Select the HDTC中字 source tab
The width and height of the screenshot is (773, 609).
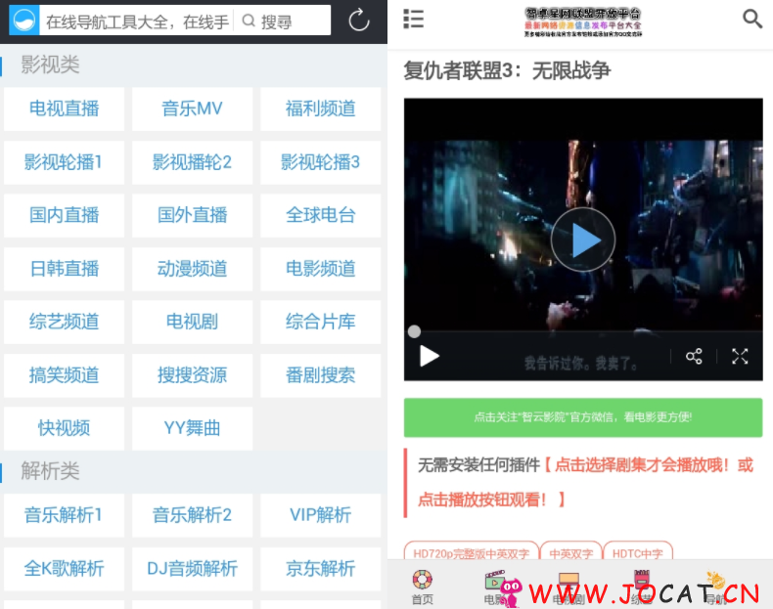[637, 552]
